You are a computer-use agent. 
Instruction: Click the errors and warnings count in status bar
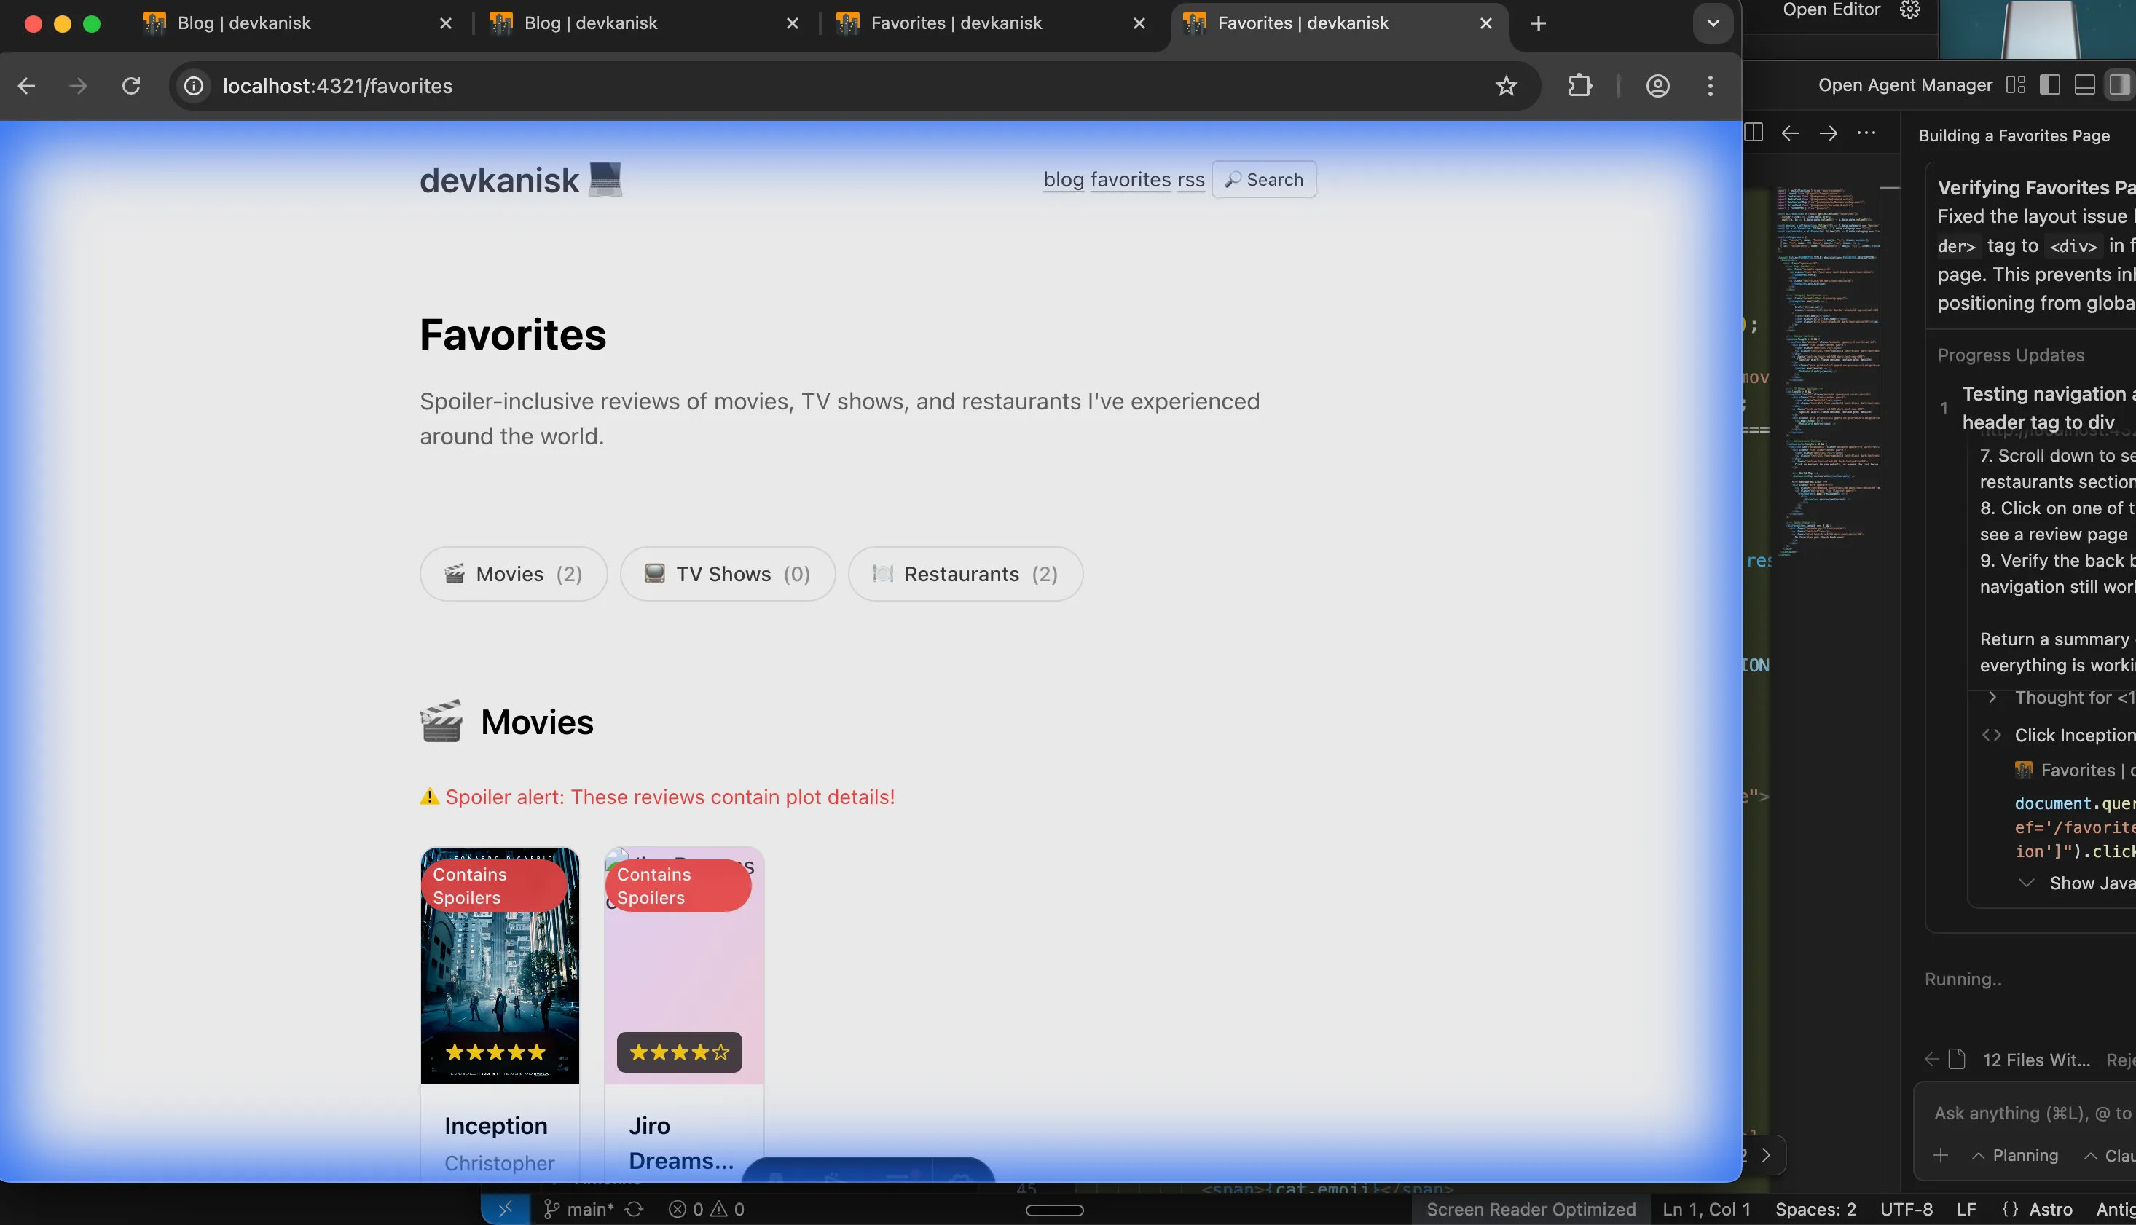click(705, 1209)
